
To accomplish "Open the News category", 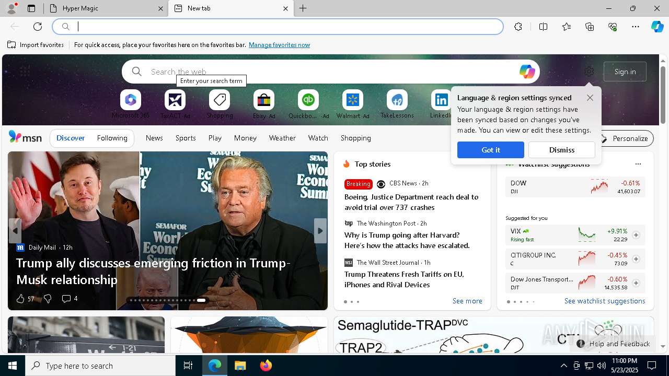I will coord(154,138).
